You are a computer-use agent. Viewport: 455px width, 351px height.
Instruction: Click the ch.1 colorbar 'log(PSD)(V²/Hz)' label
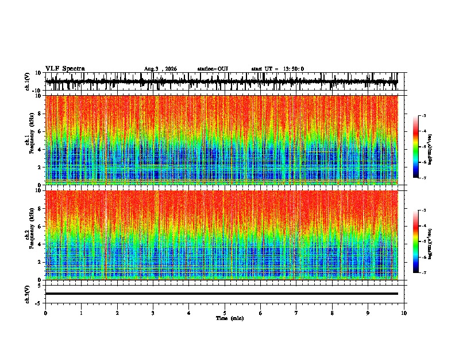(430, 150)
